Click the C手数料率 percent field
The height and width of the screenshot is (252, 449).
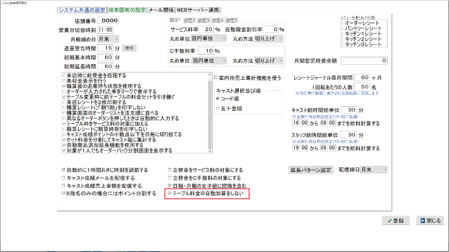tap(206, 51)
